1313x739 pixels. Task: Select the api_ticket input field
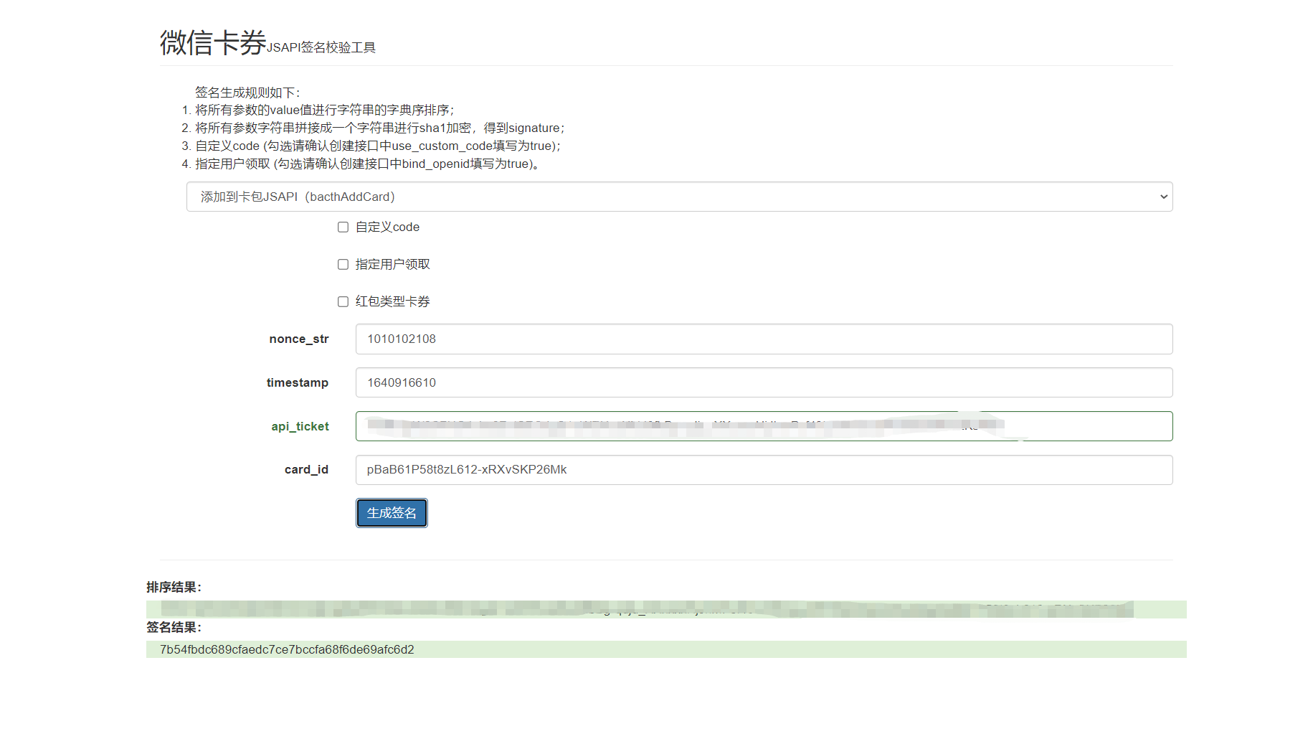coord(764,426)
